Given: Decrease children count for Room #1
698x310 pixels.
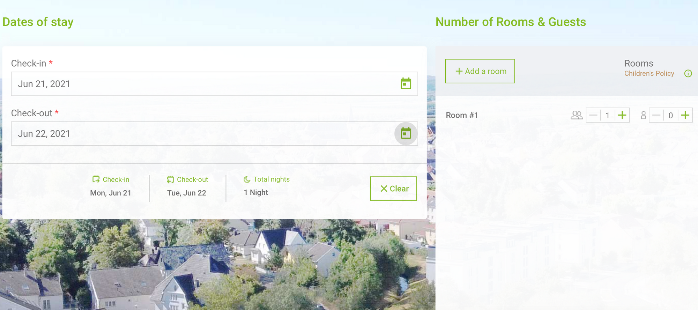Looking at the screenshot, I should (656, 115).
